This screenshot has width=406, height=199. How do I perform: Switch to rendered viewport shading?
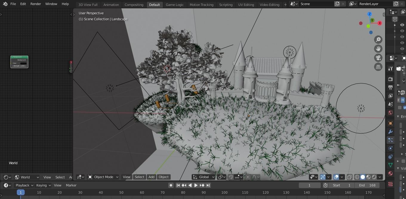click(374, 177)
